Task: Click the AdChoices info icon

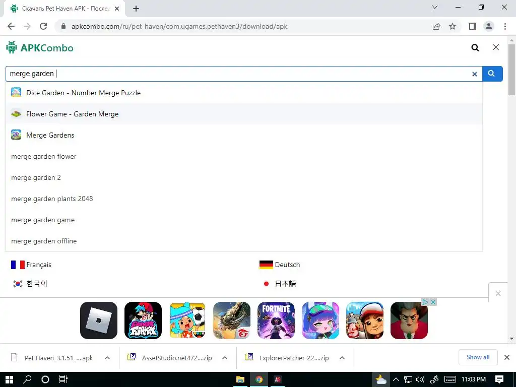Action: click(x=425, y=302)
